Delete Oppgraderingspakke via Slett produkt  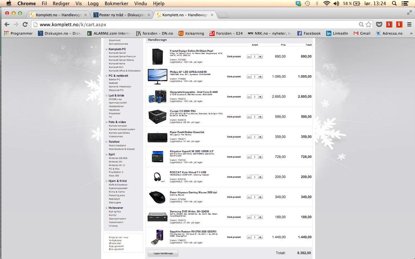click(x=234, y=97)
